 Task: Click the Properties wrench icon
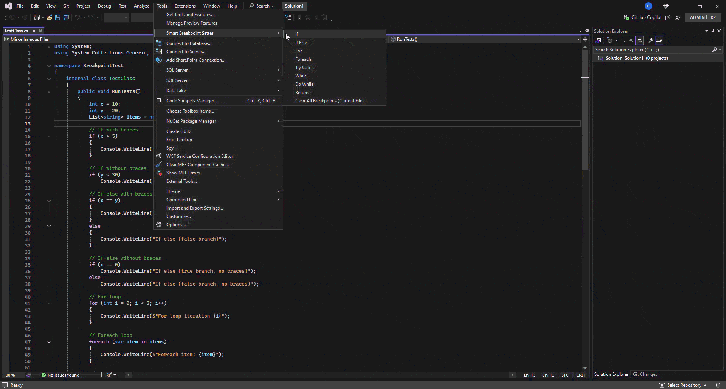(651, 40)
